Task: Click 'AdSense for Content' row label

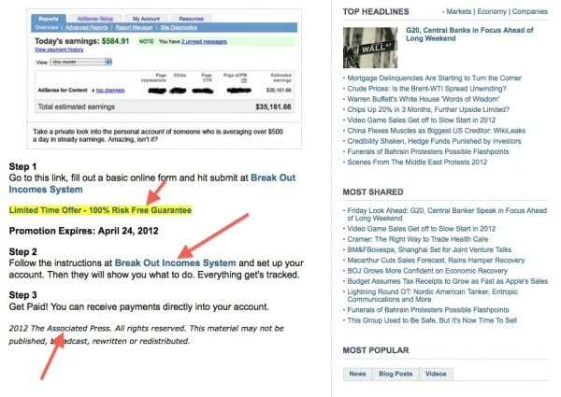Action: click(x=63, y=90)
